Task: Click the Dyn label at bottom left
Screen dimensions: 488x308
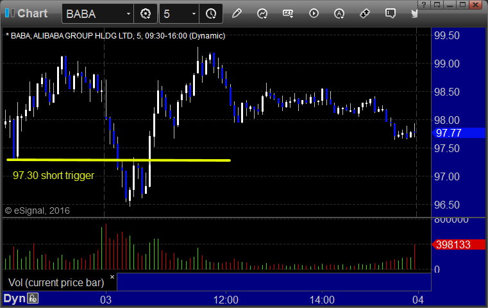Action: click(14, 298)
